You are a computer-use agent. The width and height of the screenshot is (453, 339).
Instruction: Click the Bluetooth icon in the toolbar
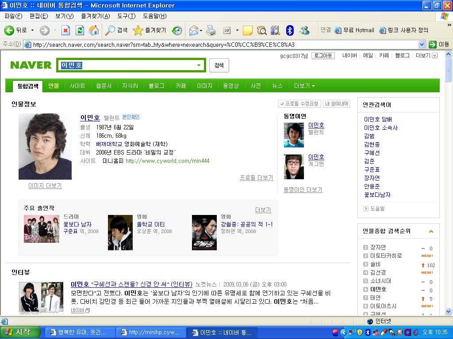290,30
